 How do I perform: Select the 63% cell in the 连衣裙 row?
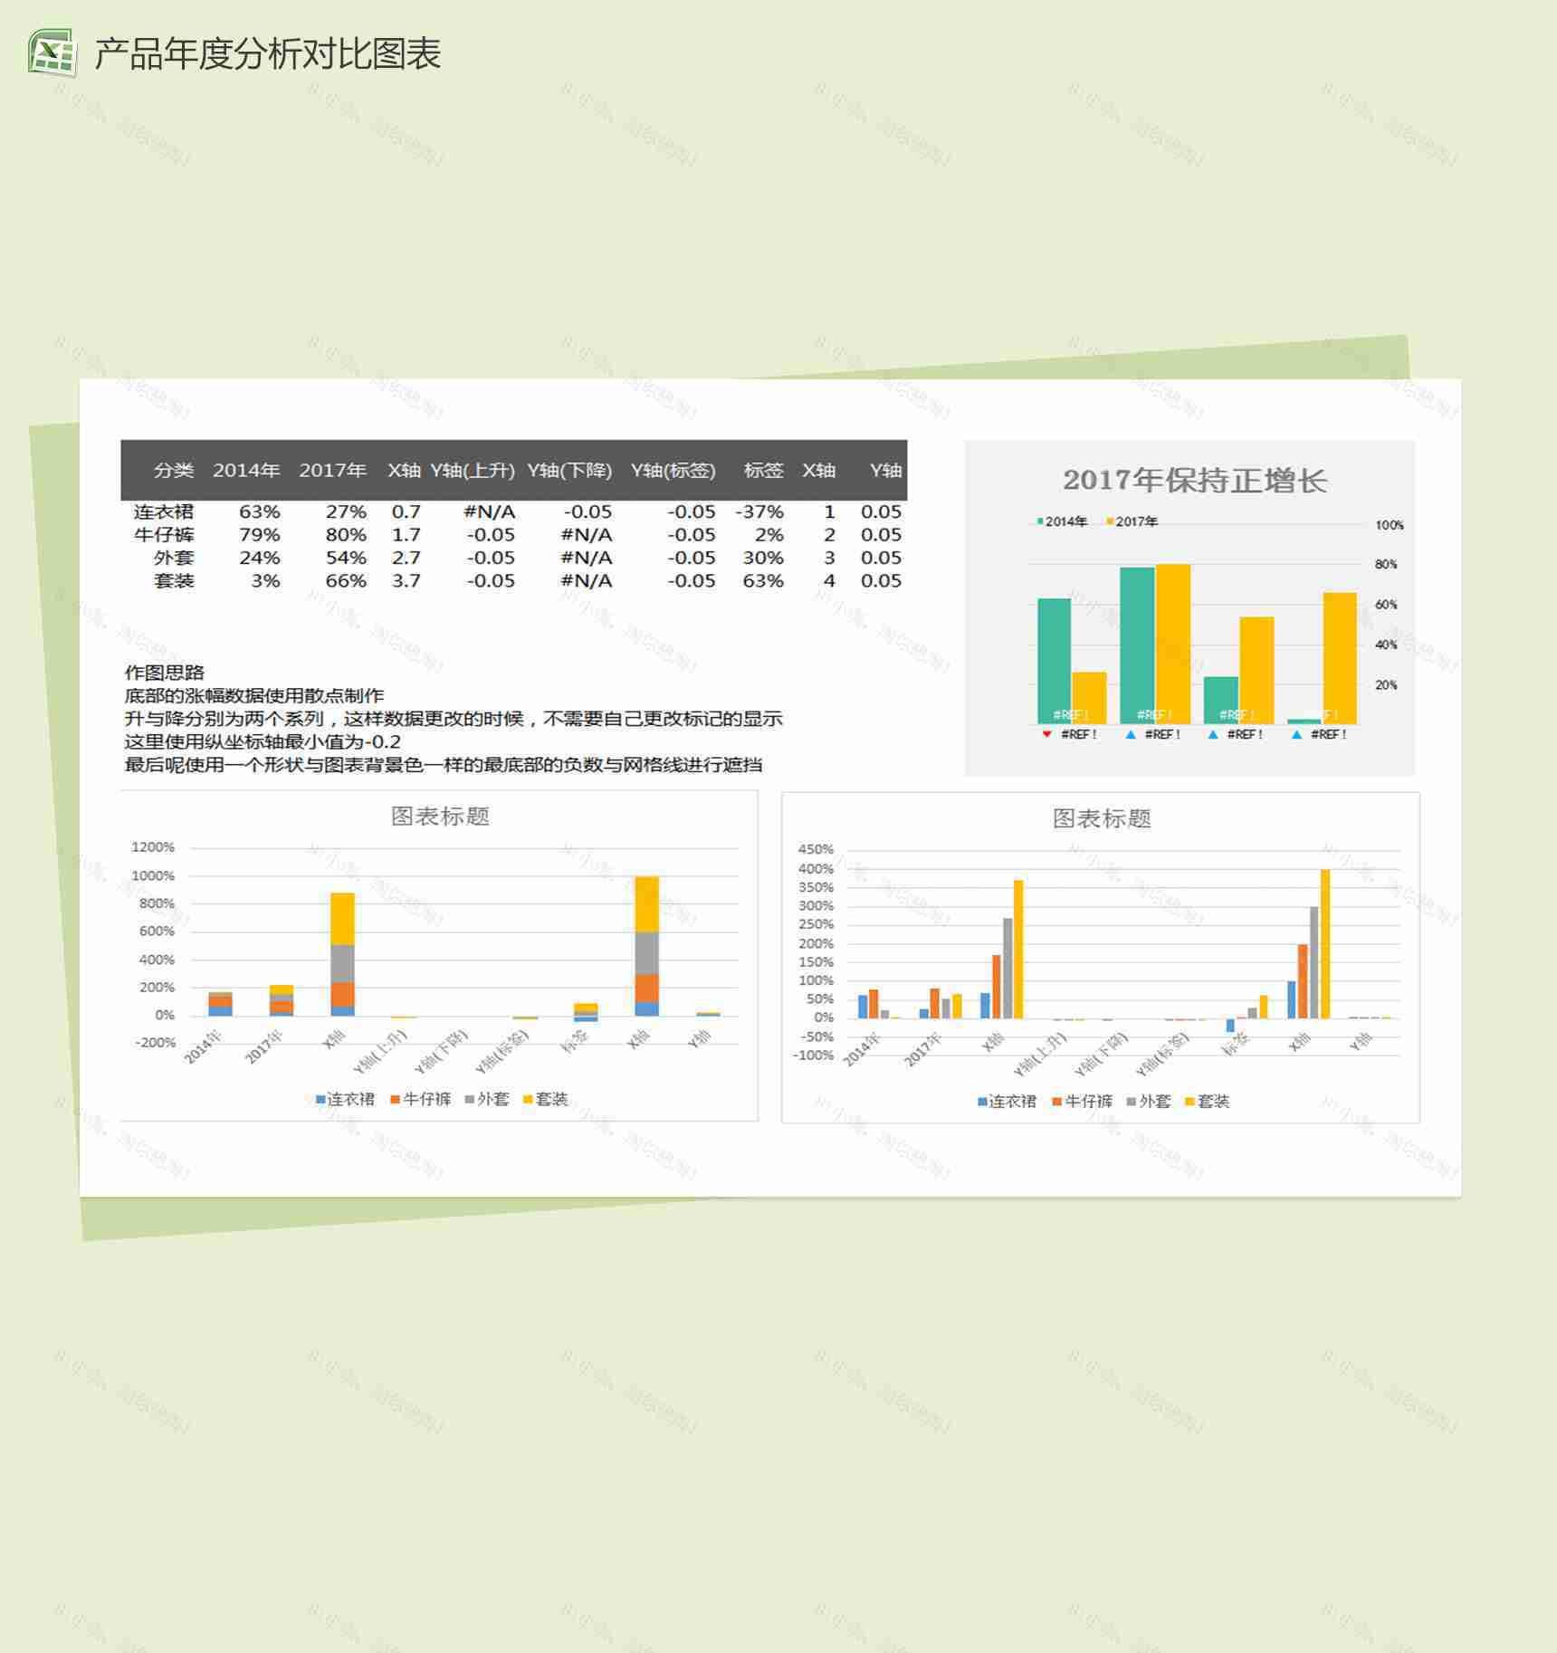click(x=258, y=511)
